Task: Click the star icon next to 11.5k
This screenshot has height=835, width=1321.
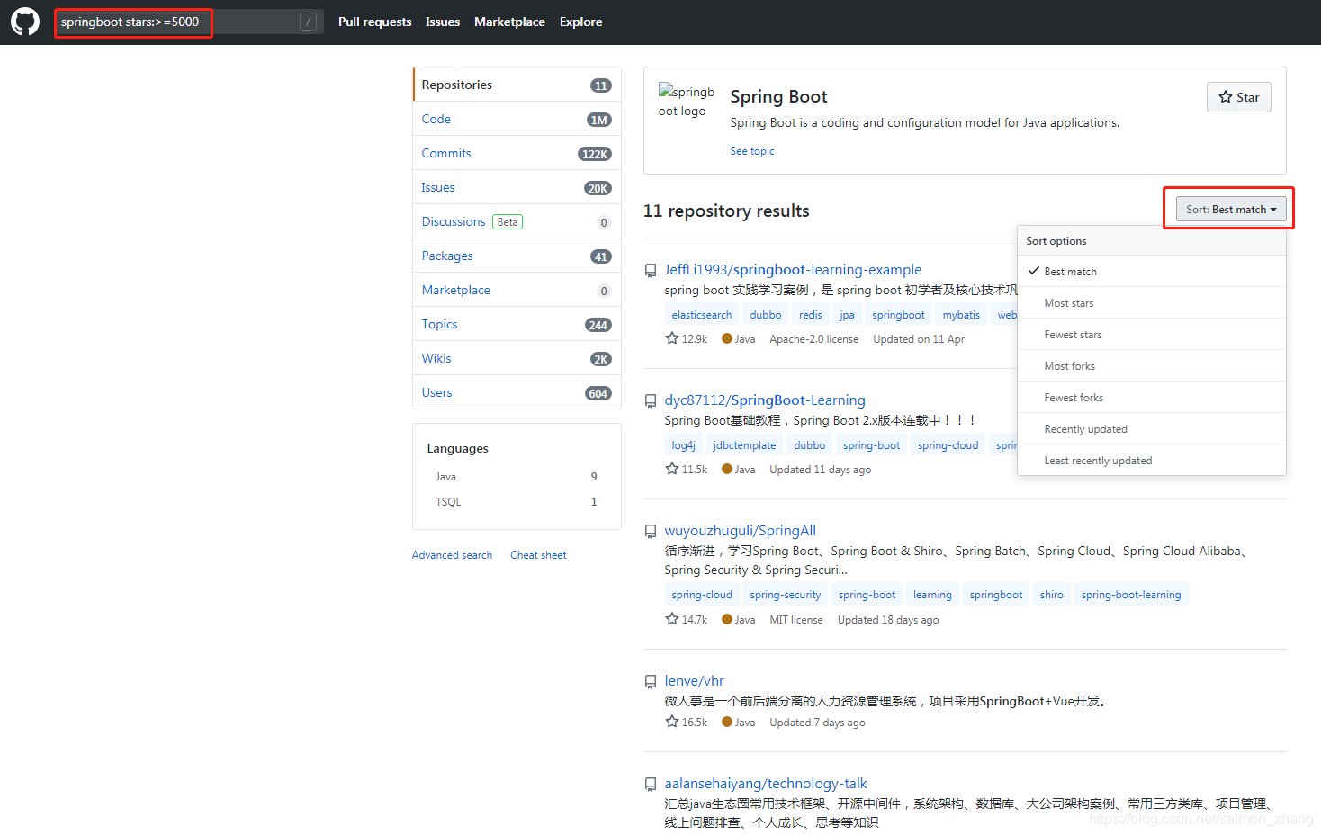Action: tap(671, 469)
